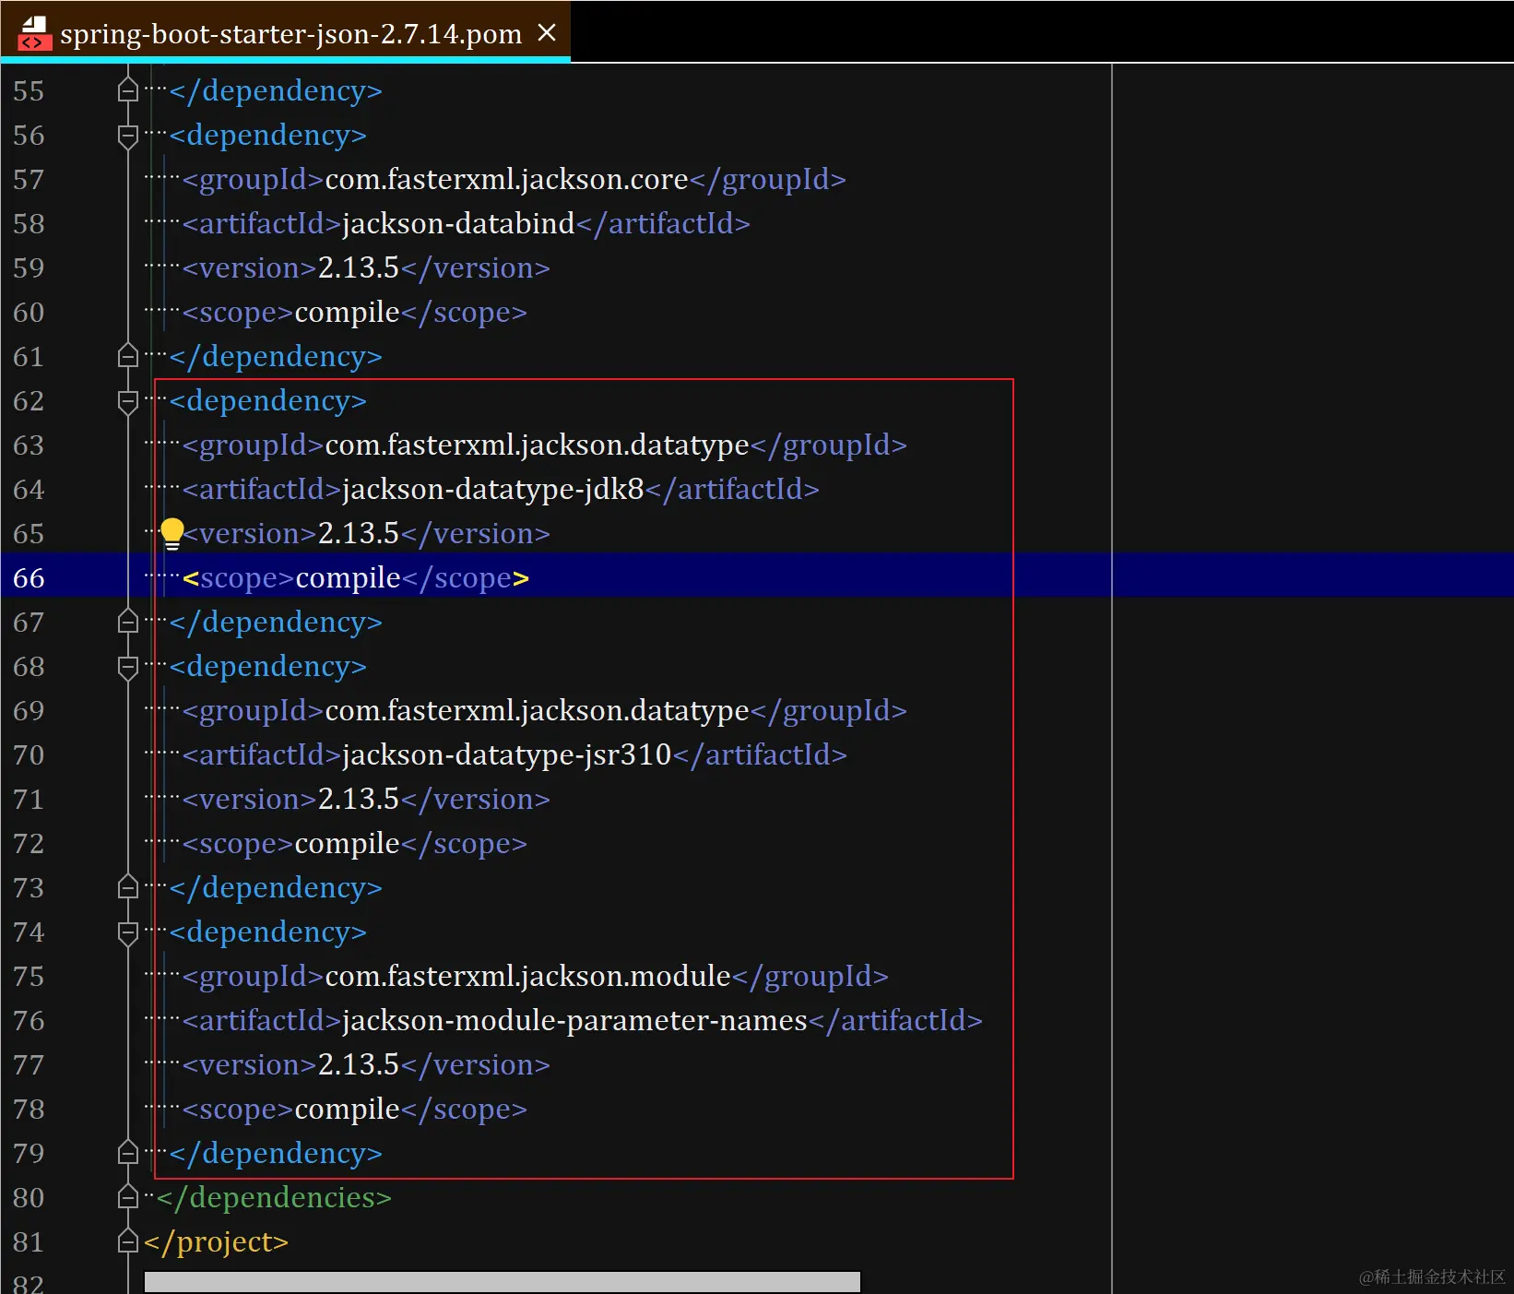Viewport: 1514px width, 1294px height.
Task: Click line number 76 in the gutter
Action: pyautogui.click(x=29, y=1020)
